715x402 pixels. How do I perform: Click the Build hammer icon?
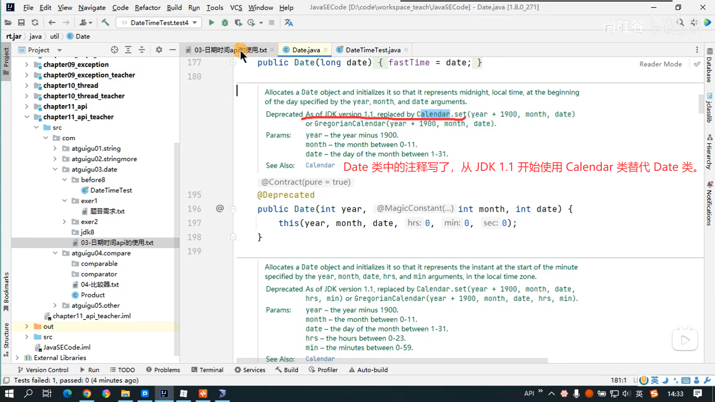[105, 23]
